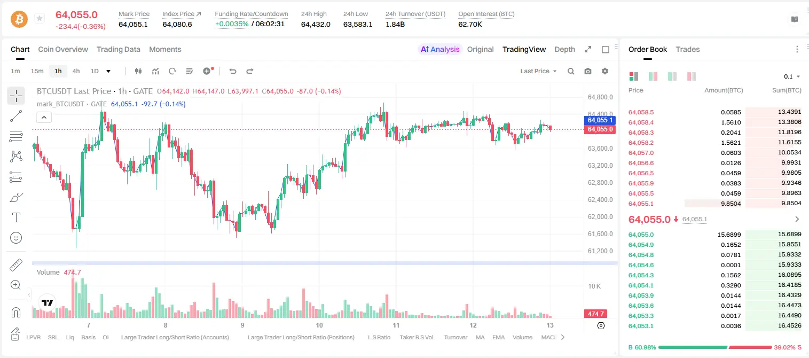This screenshot has width=809, height=358.
Task: Select the text annotation tool
Action: [16, 217]
